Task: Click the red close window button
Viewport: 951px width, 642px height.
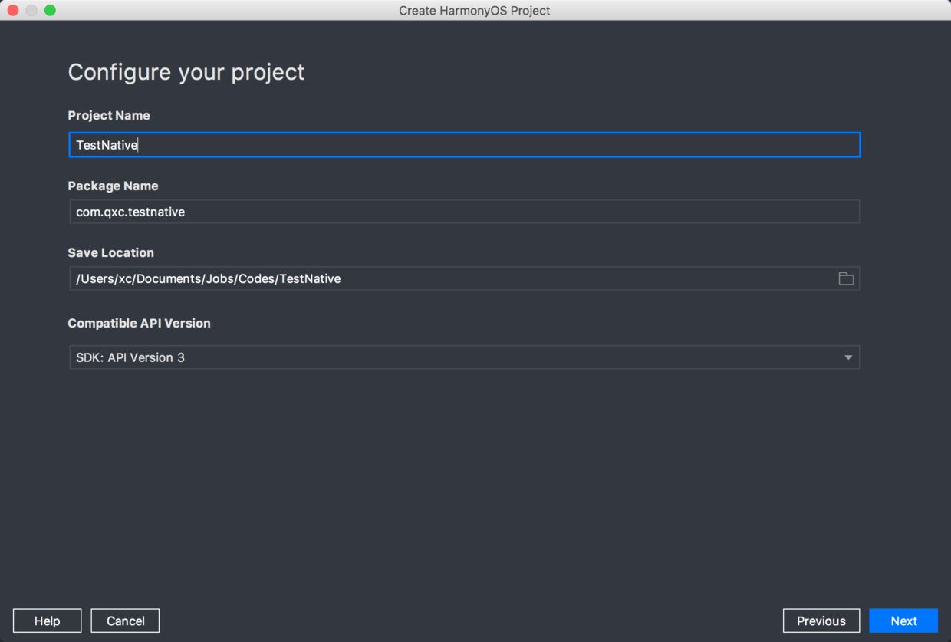Action: click(x=13, y=10)
